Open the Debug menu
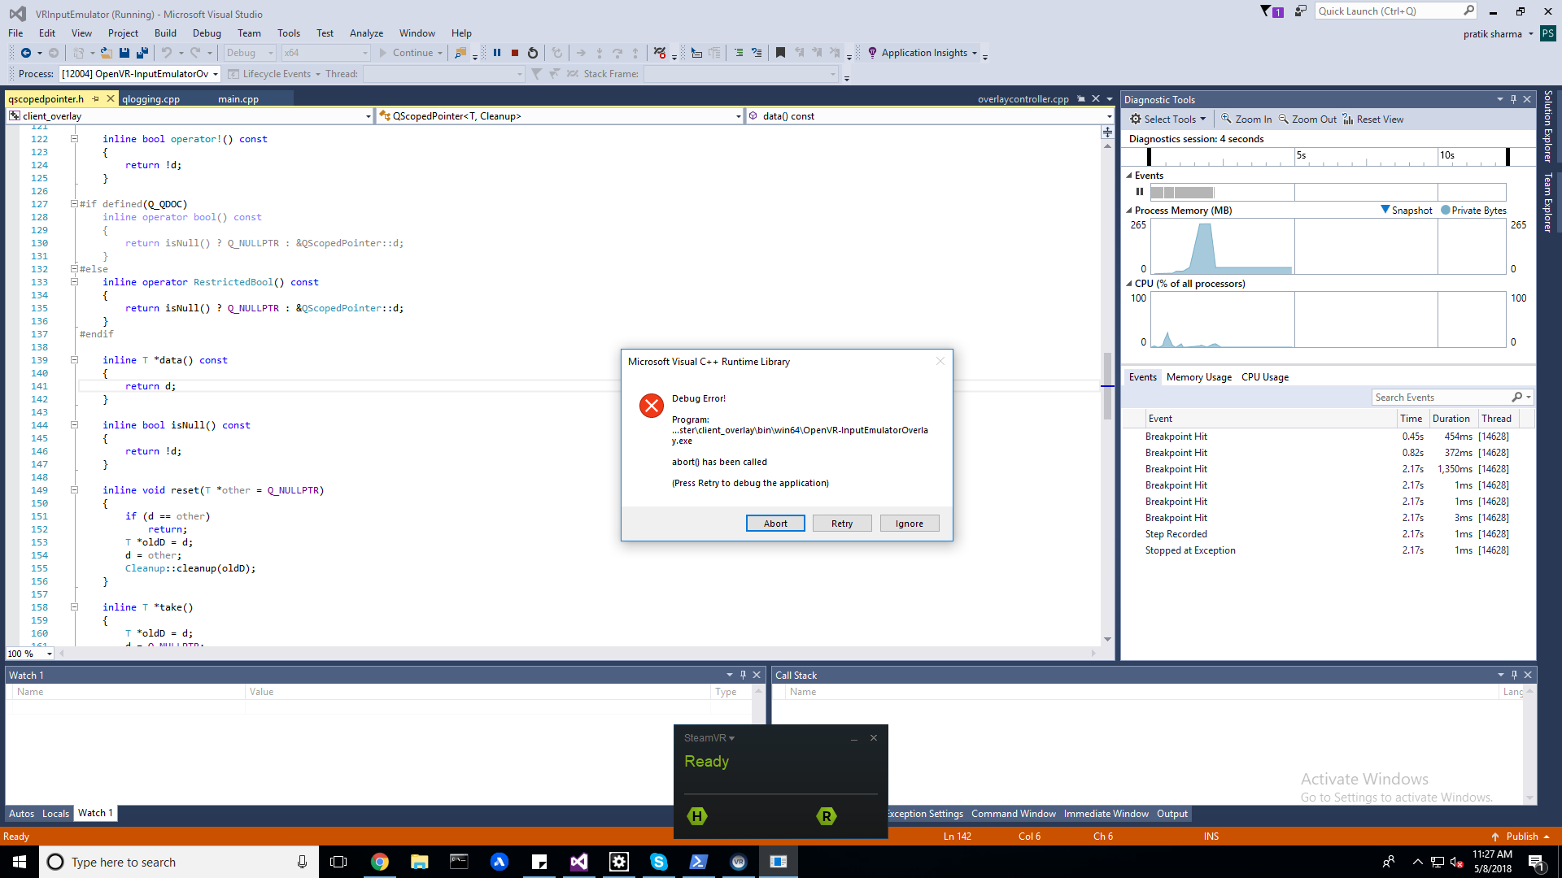This screenshot has height=878, width=1562. (207, 33)
